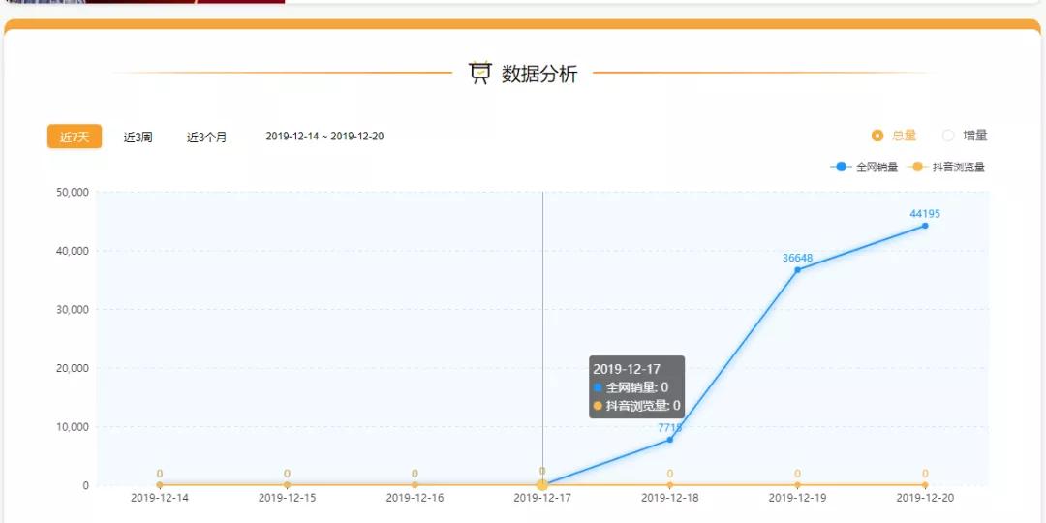Click the 数据分析 section heading text
The height and width of the screenshot is (523, 1046).
pyautogui.click(x=539, y=74)
